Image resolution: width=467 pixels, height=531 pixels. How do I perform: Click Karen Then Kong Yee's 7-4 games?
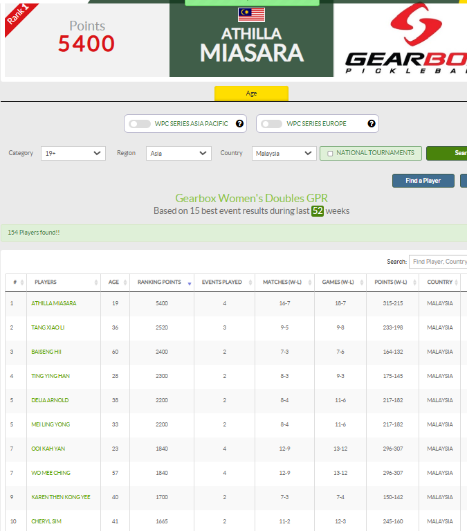(340, 497)
